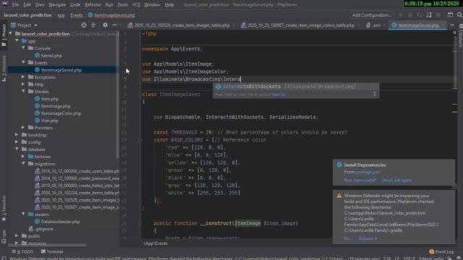The image size is (463, 260).
Task: Open the VCS menu
Action: point(136,5)
